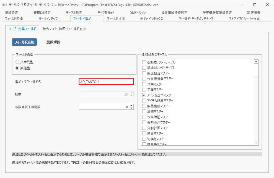Select the 文字列型 radio button
Viewport: 274px width, 178px height.
tap(17, 62)
